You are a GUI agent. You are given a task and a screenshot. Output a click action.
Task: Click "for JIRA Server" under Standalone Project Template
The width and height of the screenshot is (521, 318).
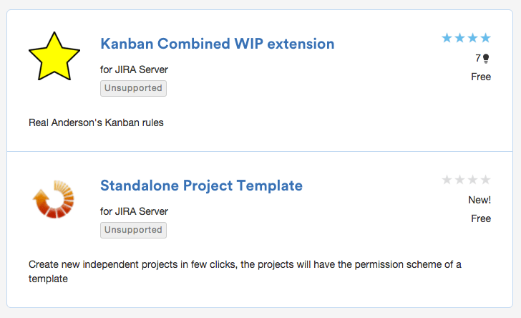[x=134, y=211]
